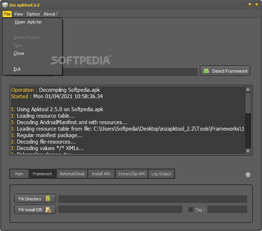Screen dimensions: 262x231
Task: Click the 'Using Apktool 2.5.0' log line
Action: tap(57, 109)
